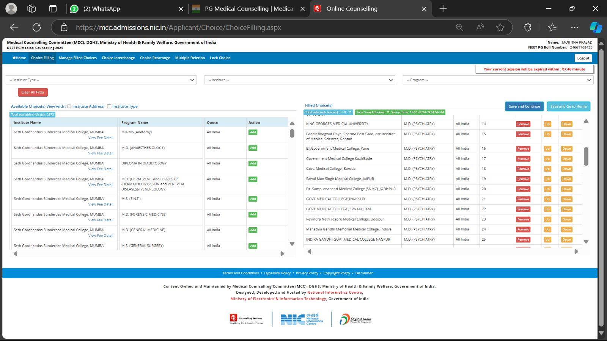Click the browser refresh icon

coord(37,27)
